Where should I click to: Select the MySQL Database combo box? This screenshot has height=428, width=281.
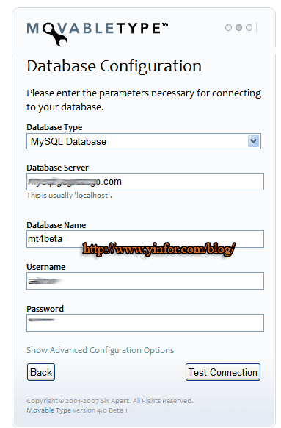(144, 141)
